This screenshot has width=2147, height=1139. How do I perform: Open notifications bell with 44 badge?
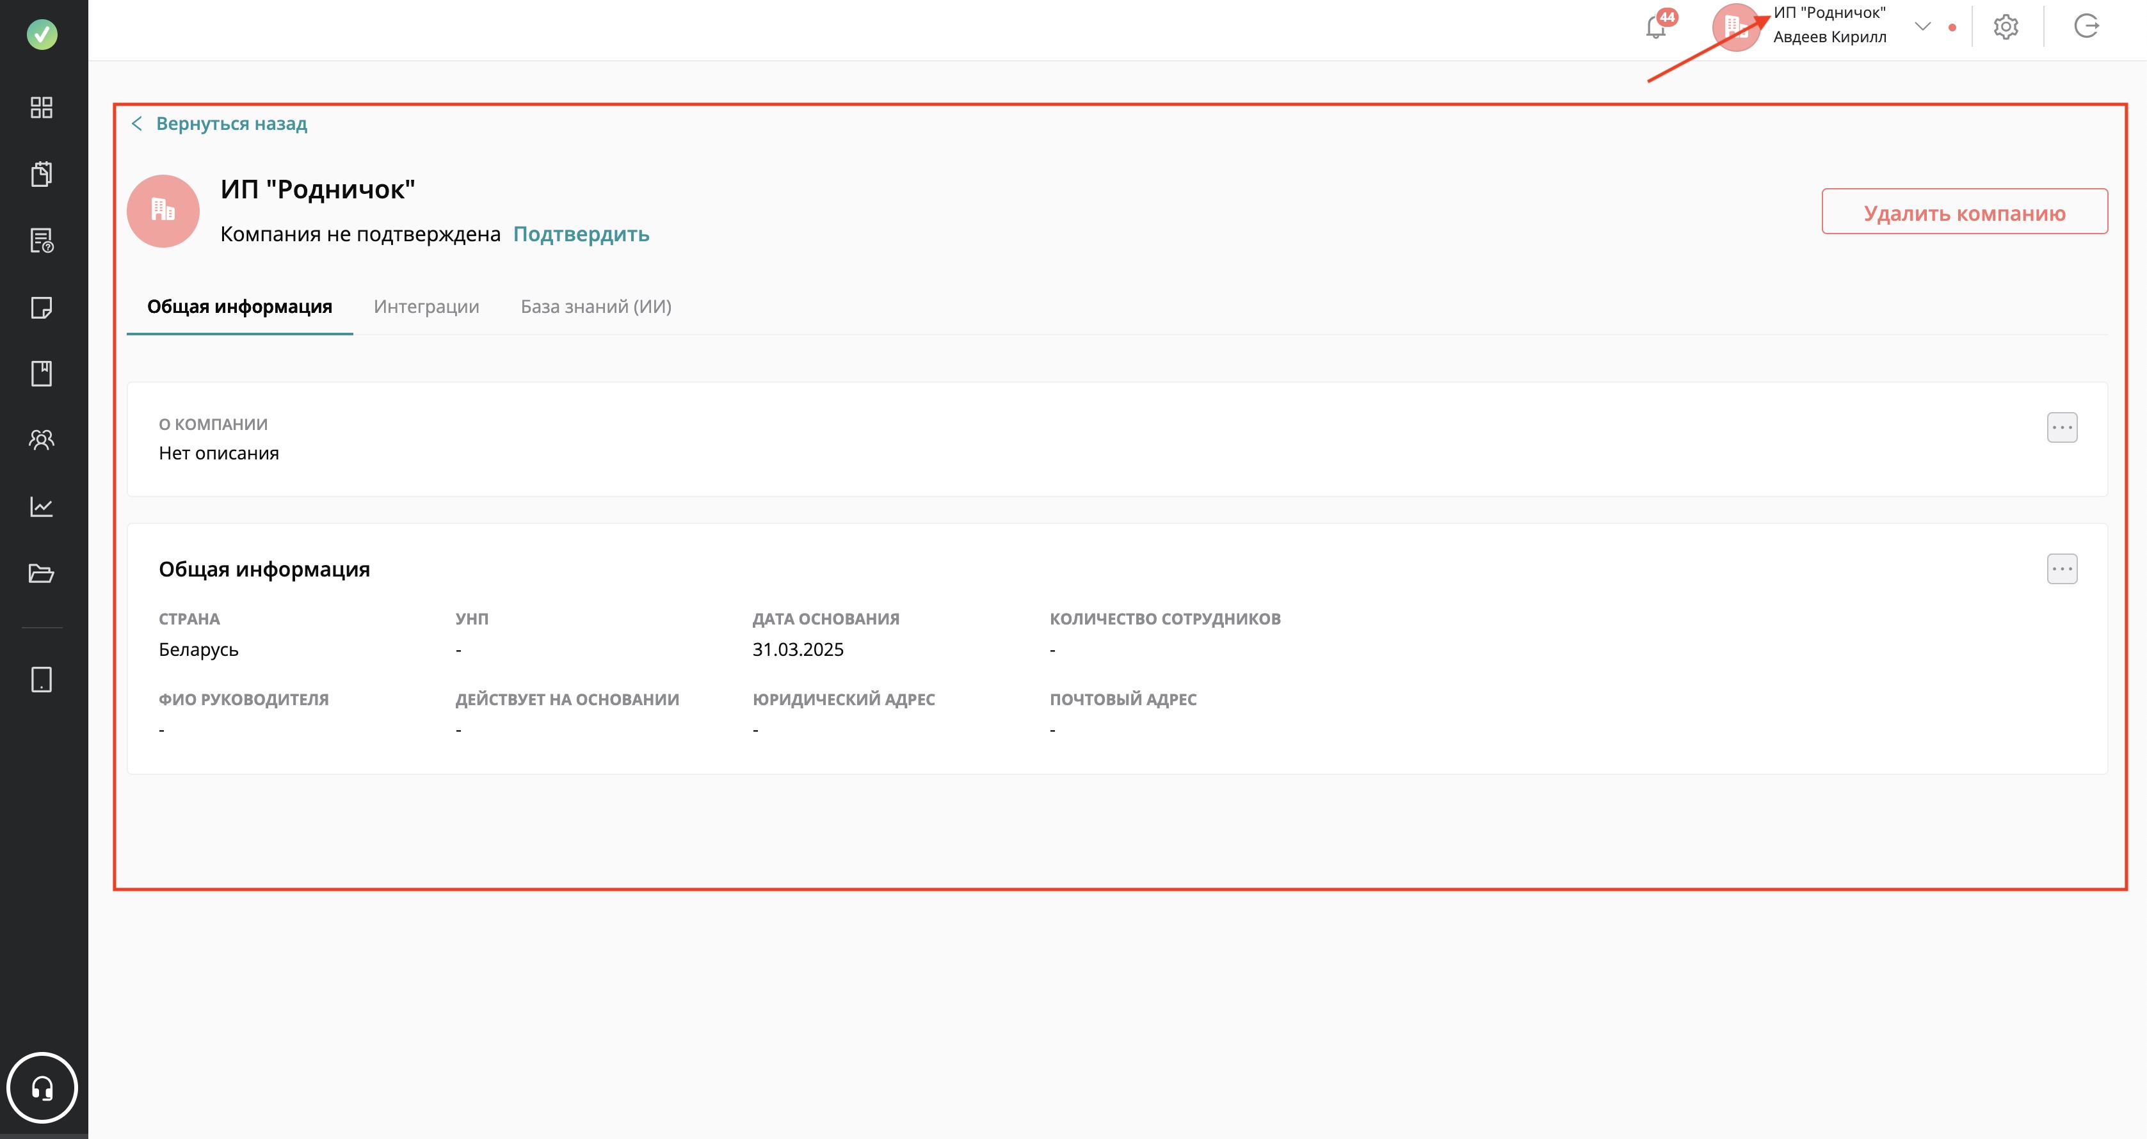coord(1656,28)
